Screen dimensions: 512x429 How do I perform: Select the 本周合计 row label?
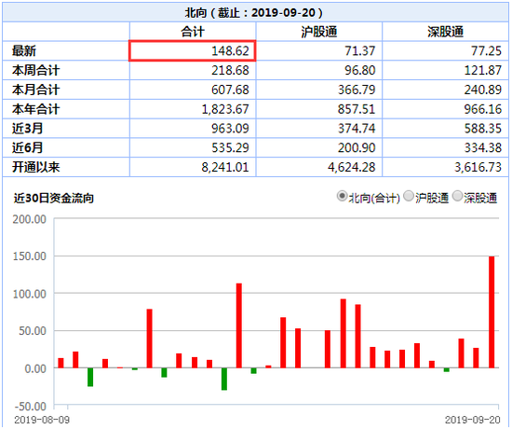[36, 70]
